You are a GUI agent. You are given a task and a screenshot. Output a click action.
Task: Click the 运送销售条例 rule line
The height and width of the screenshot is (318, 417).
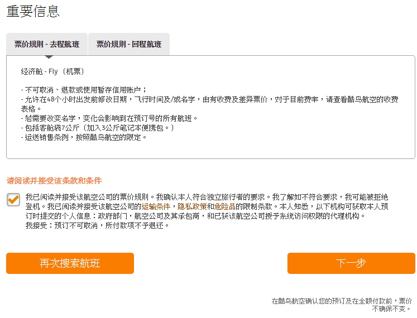point(83,137)
